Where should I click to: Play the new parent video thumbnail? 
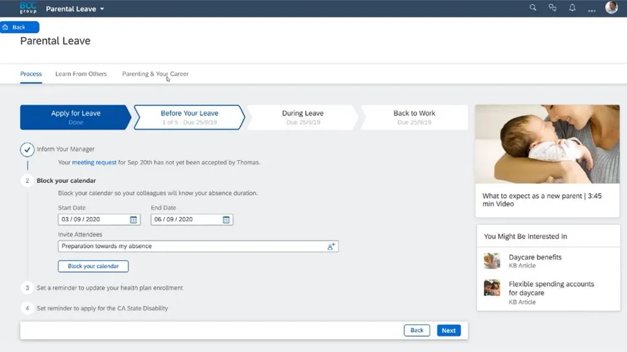(x=548, y=144)
